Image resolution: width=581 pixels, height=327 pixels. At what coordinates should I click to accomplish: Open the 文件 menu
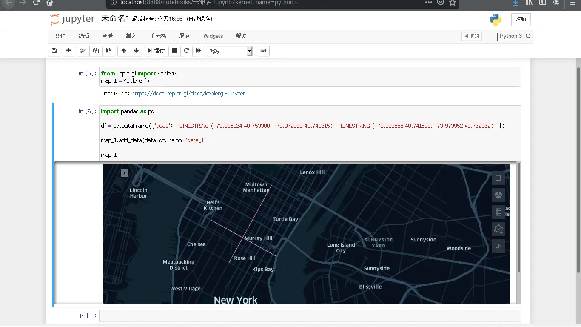(60, 36)
